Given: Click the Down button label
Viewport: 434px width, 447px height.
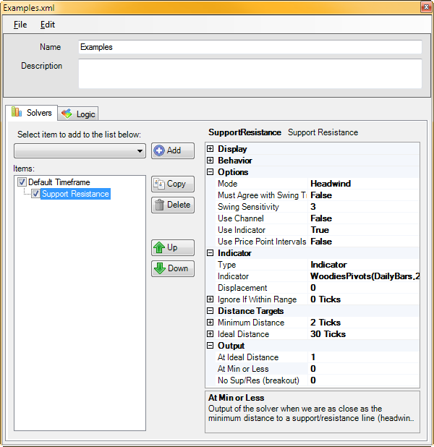Looking at the screenshot, I should (x=178, y=268).
